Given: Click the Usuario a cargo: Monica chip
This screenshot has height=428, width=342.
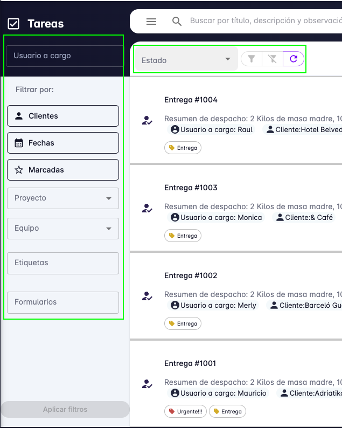Looking at the screenshot, I should coord(217,217).
